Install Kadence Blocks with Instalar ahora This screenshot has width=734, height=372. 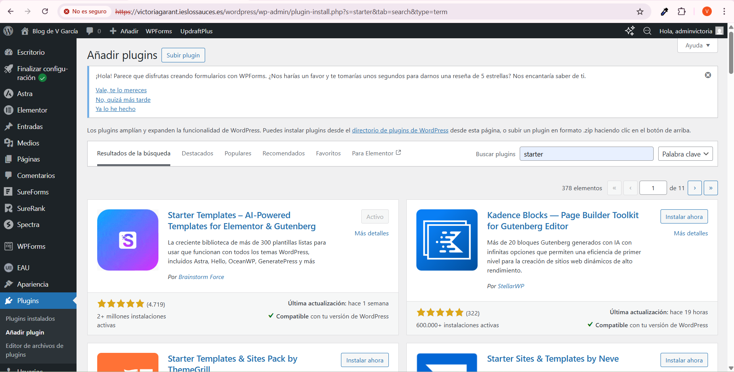(x=683, y=217)
